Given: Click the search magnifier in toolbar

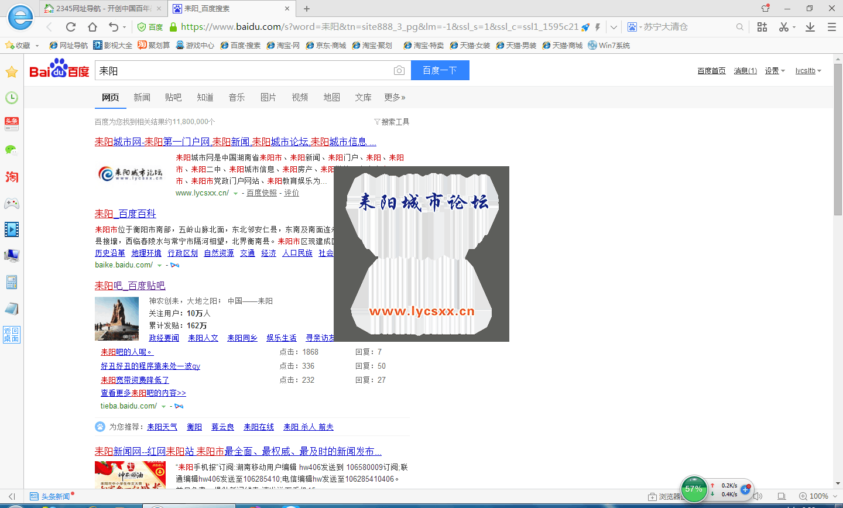Looking at the screenshot, I should (740, 27).
